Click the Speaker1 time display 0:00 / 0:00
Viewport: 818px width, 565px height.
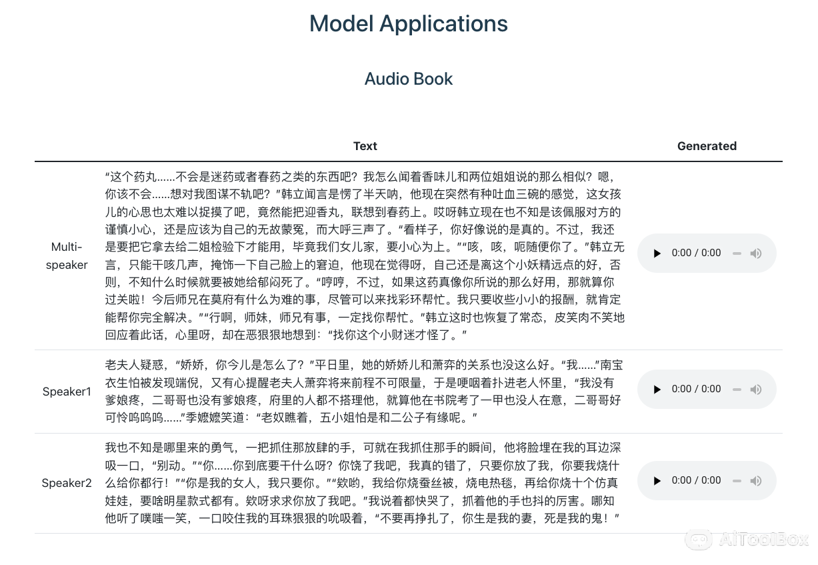(x=696, y=390)
